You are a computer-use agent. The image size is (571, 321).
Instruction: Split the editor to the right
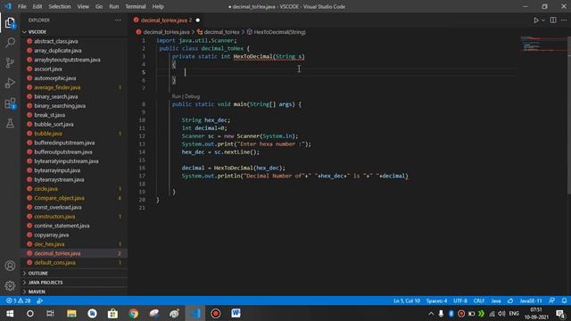[x=553, y=21]
